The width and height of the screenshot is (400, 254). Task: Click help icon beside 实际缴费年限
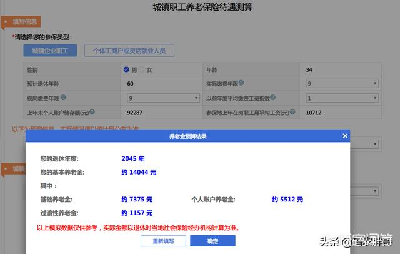pos(241,83)
